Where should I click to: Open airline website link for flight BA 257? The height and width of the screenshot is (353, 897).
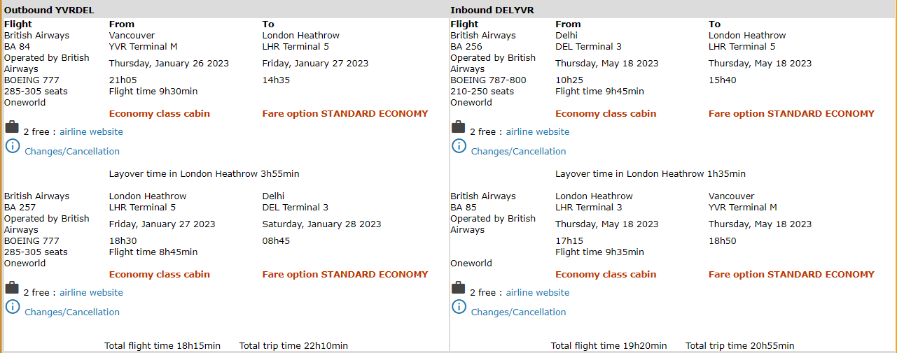[91, 293]
